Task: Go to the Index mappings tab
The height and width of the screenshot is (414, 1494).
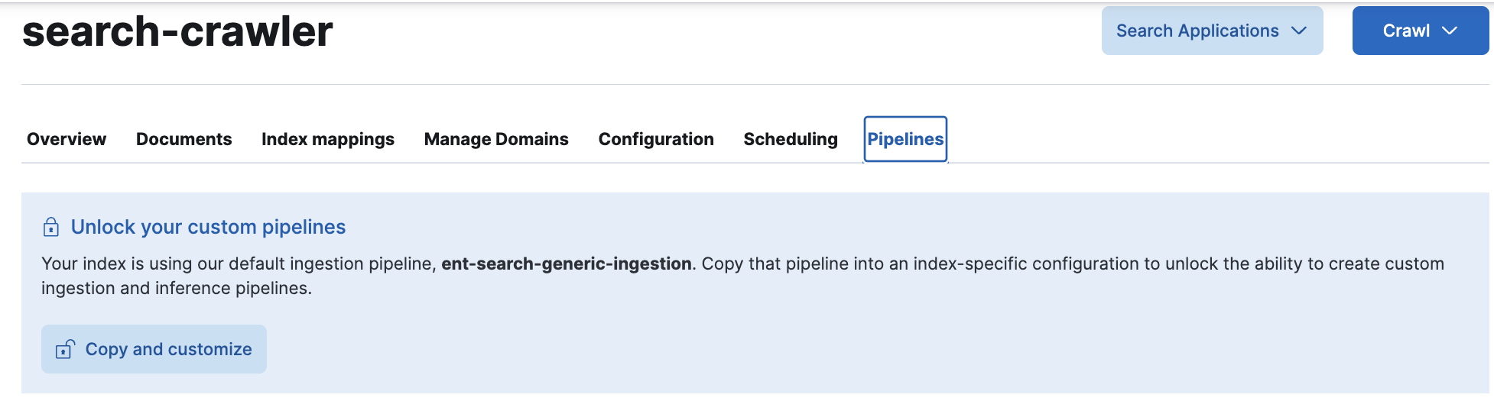Action: pyautogui.click(x=328, y=139)
